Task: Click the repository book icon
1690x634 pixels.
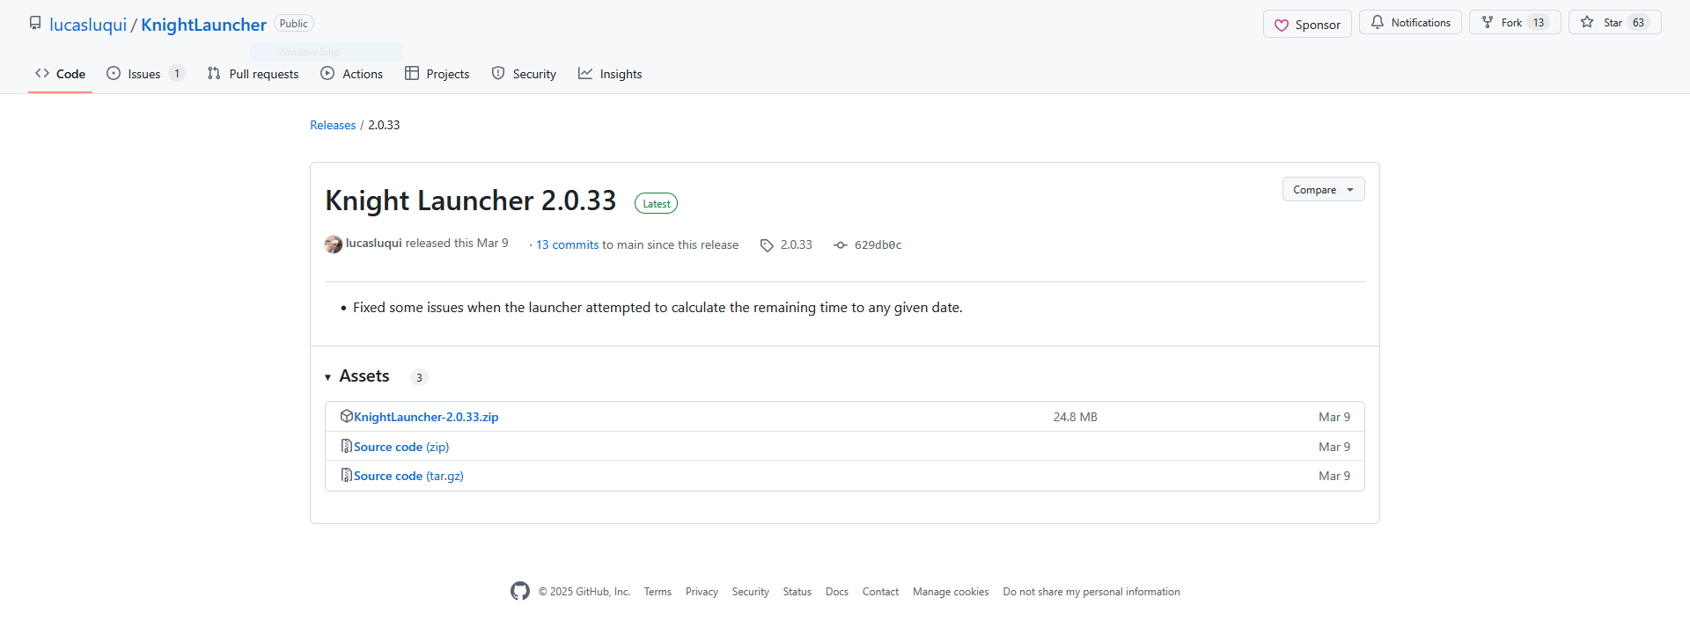Action: pos(35,23)
